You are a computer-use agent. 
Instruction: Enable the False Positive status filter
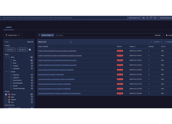[11, 80]
